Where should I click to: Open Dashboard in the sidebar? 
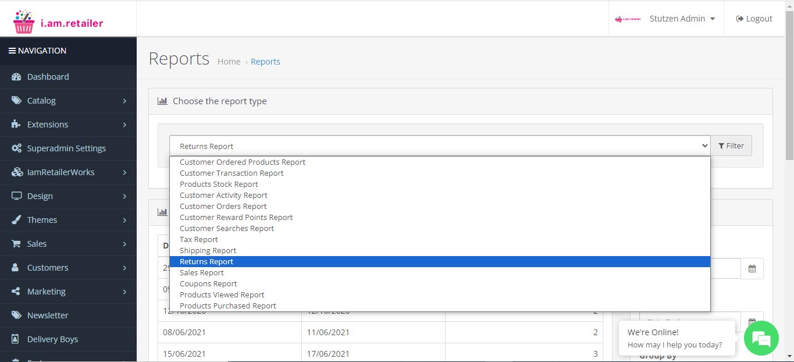68,77
